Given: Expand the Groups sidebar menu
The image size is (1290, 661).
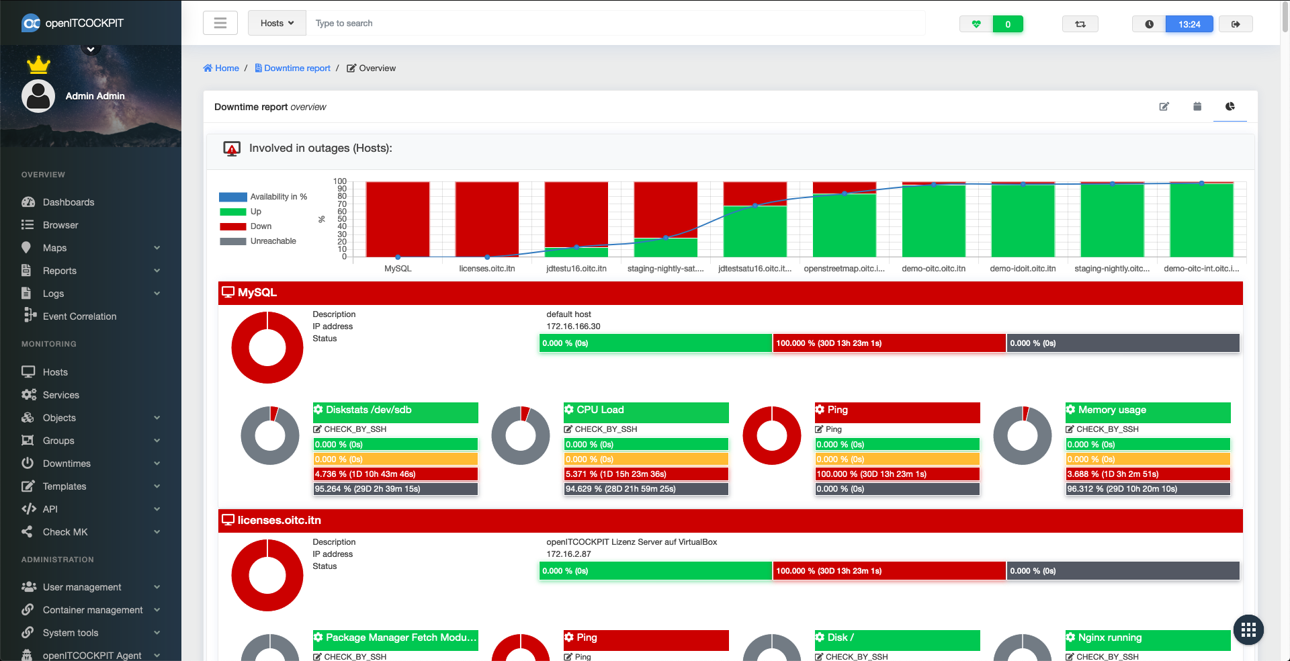Looking at the screenshot, I should tap(91, 441).
